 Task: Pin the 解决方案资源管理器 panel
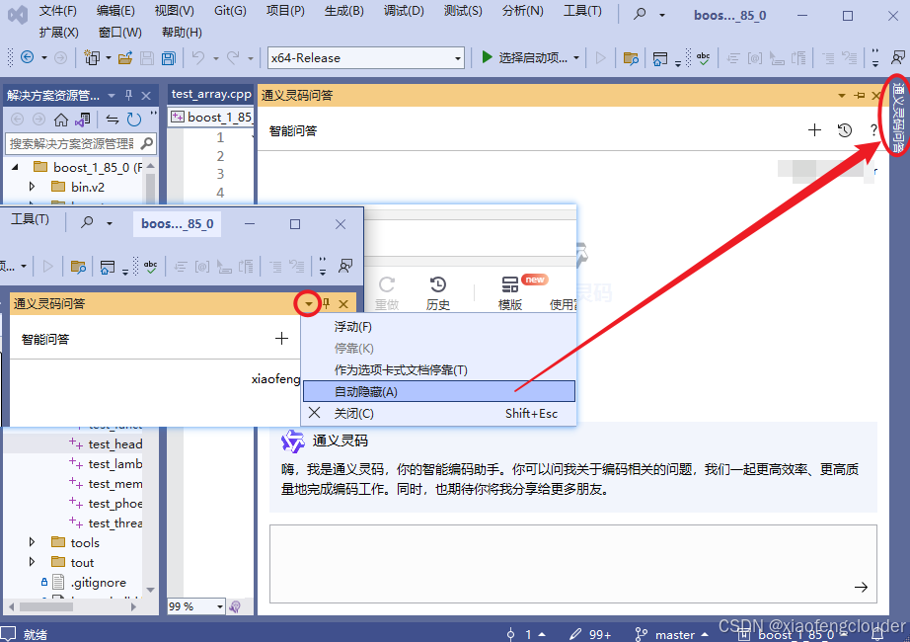coord(129,95)
